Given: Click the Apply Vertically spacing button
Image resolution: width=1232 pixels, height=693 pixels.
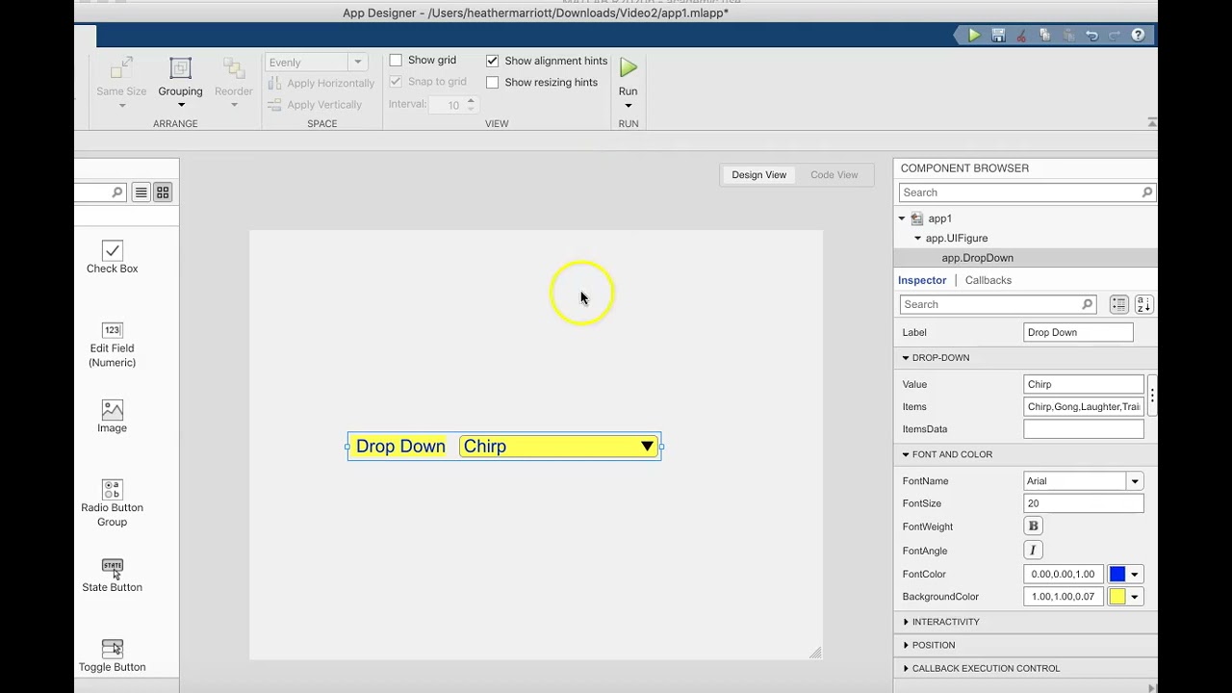Looking at the screenshot, I should 316,105.
